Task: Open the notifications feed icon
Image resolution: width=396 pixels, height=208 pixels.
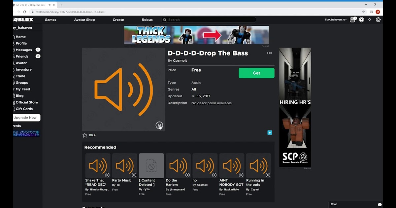Action: 353,20
